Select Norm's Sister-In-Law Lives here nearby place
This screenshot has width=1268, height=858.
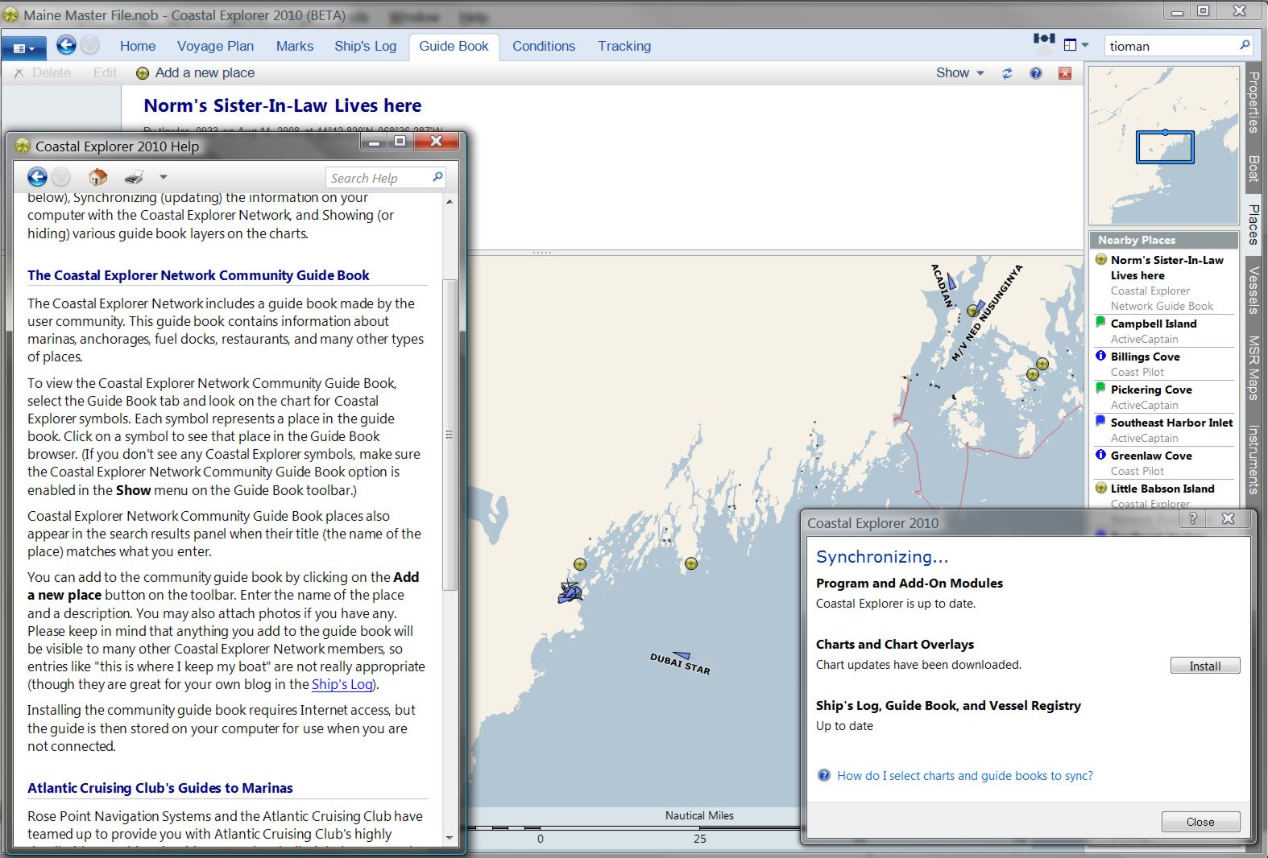1164,283
